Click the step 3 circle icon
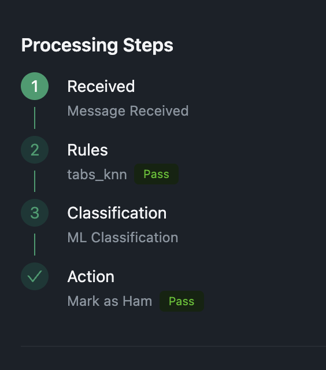This screenshot has height=370, width=326. pyautogui.click(x=35, y=213)
